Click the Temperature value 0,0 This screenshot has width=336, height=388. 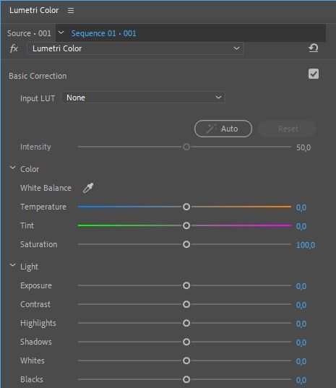(301, 207)
